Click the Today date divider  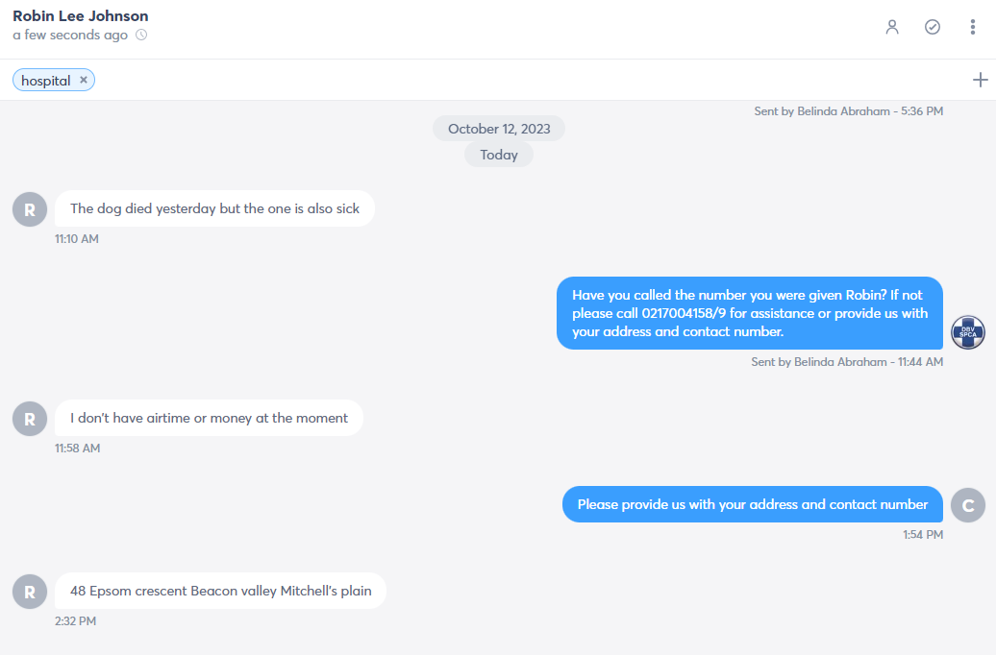(499, 155)
